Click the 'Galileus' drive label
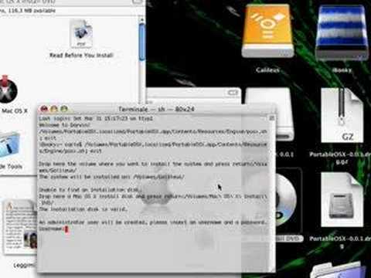Viewport: 371px width, 278px height. [267, 70]
